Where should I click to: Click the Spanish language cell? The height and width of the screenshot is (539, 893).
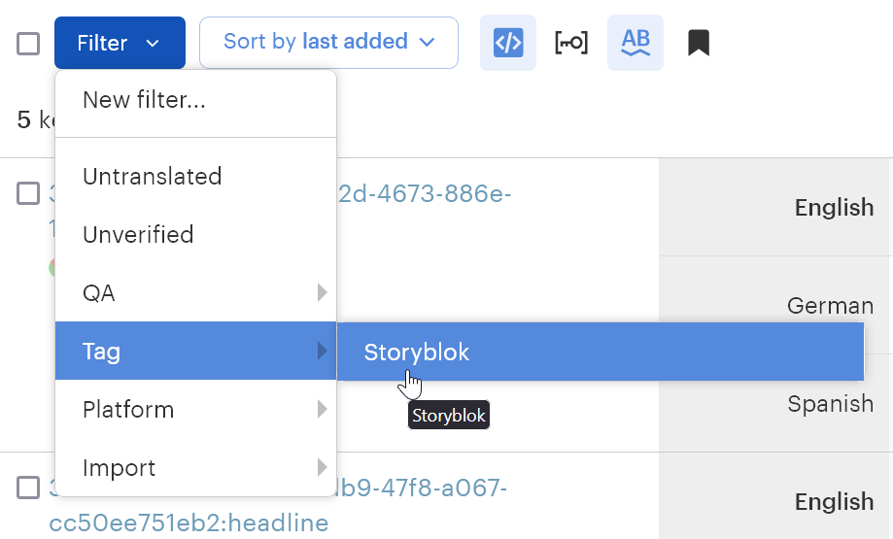[830, 404]
